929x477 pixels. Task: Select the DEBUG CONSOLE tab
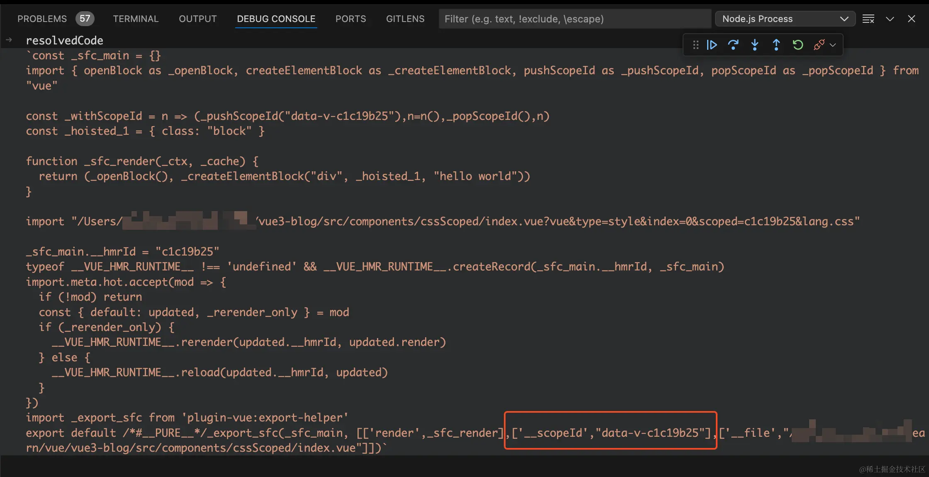[276, 18]
